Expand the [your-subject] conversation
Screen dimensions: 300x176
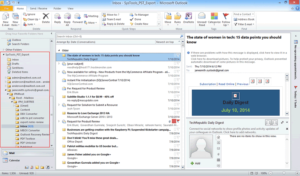[59, 64]
